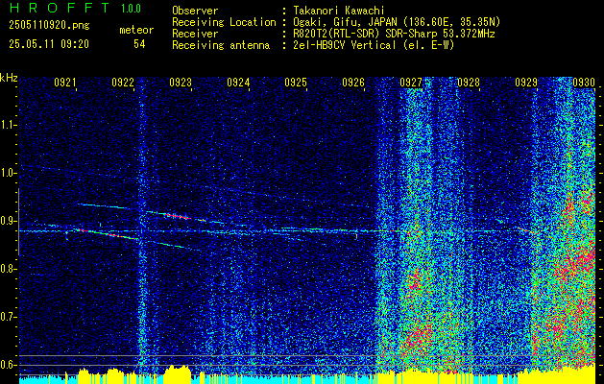Viewport: 604px width, 384px height.
Task: Click the Receiving Location label
Action: (x=224, y=22)
